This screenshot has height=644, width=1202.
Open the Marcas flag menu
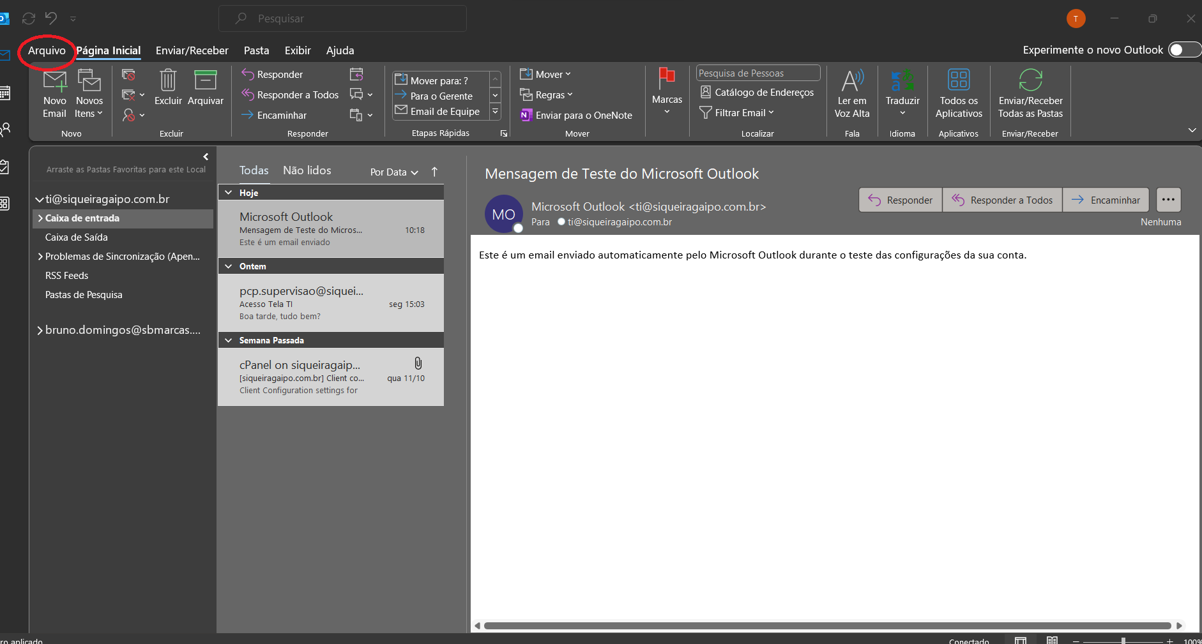click(x=667, y=91)
